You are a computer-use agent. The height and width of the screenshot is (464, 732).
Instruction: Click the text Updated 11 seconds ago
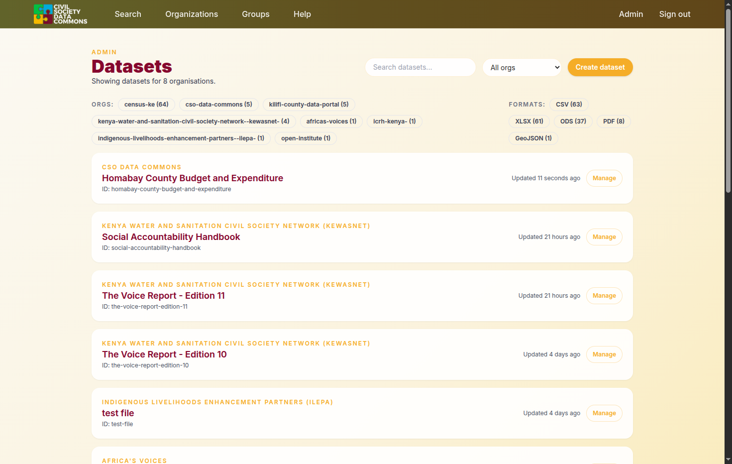pyautogui.click(x=546, y=178)
